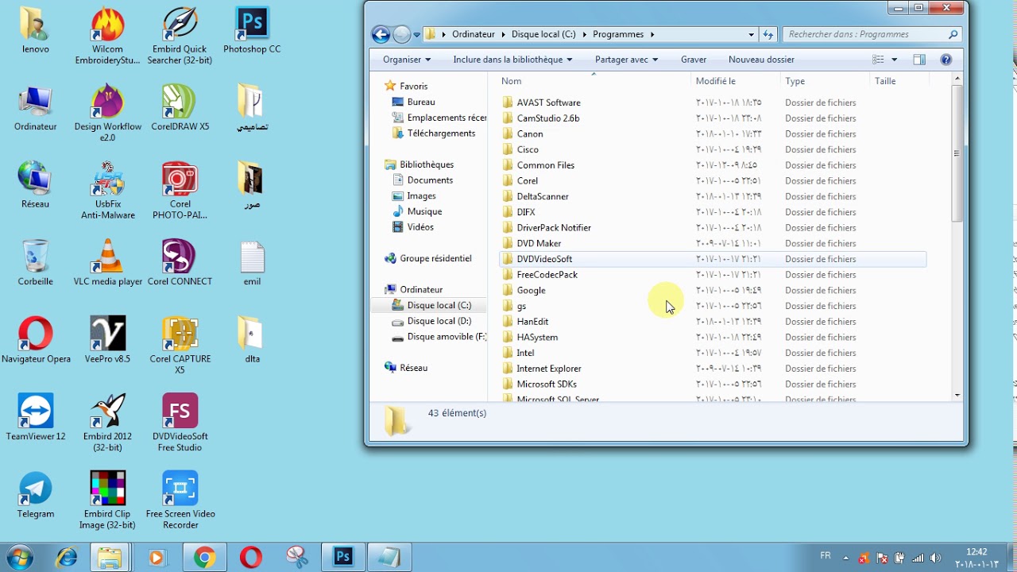Image resolution: width=1017 pixels, height=572 pixels.
Task: Select the Corbeille recycle bin icon
Action: click(36, 263)
